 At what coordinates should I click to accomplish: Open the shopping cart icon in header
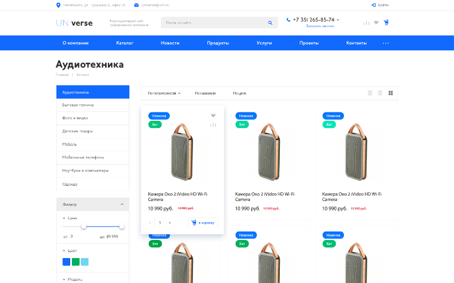(x=386, y=23)
